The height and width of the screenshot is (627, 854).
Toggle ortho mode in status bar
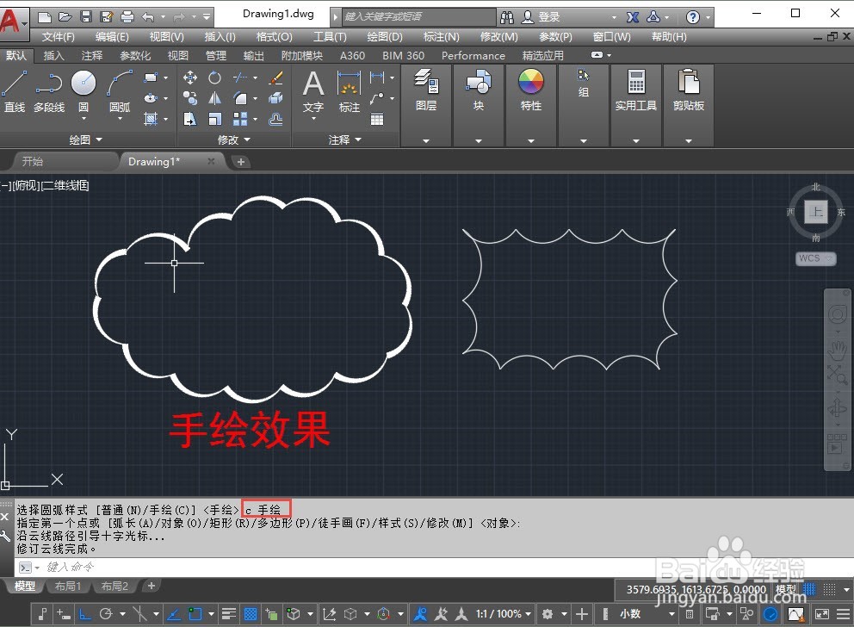(85, 614)
